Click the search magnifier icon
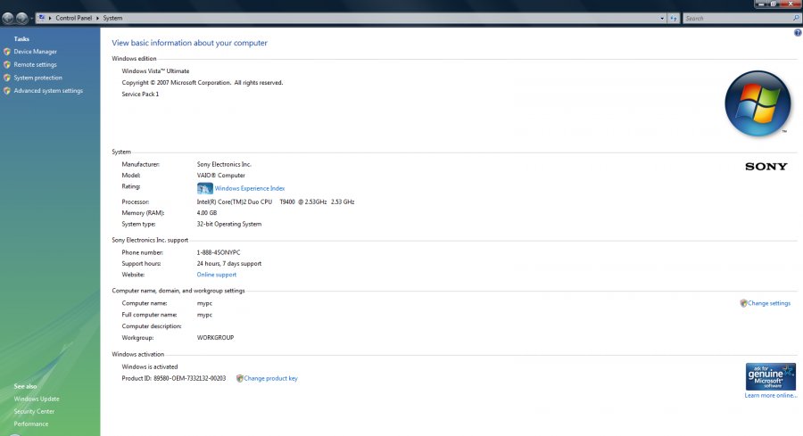 coord(796,19)
